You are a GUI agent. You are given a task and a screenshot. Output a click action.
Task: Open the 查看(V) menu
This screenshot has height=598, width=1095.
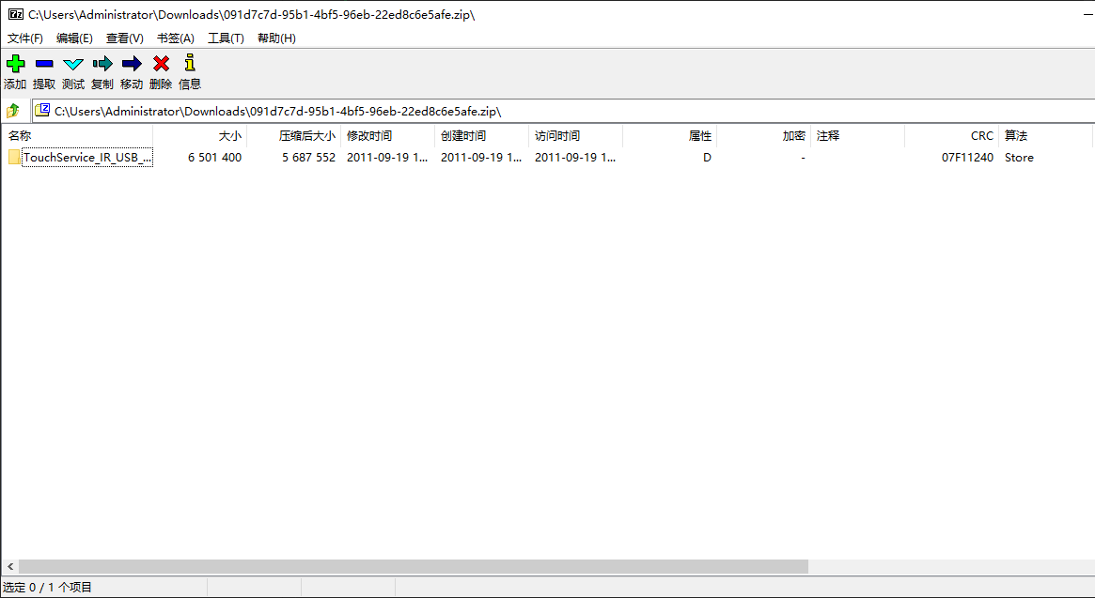[x=124, y=38]
